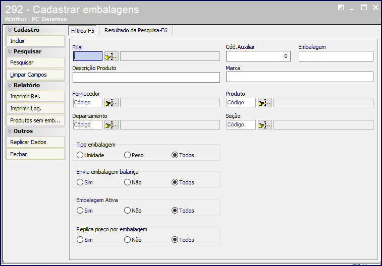
Task: Focus the Descrição Produto input field
Action: tap(146, 77)
